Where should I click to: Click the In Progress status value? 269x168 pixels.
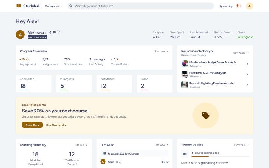[x=245, y=37]
